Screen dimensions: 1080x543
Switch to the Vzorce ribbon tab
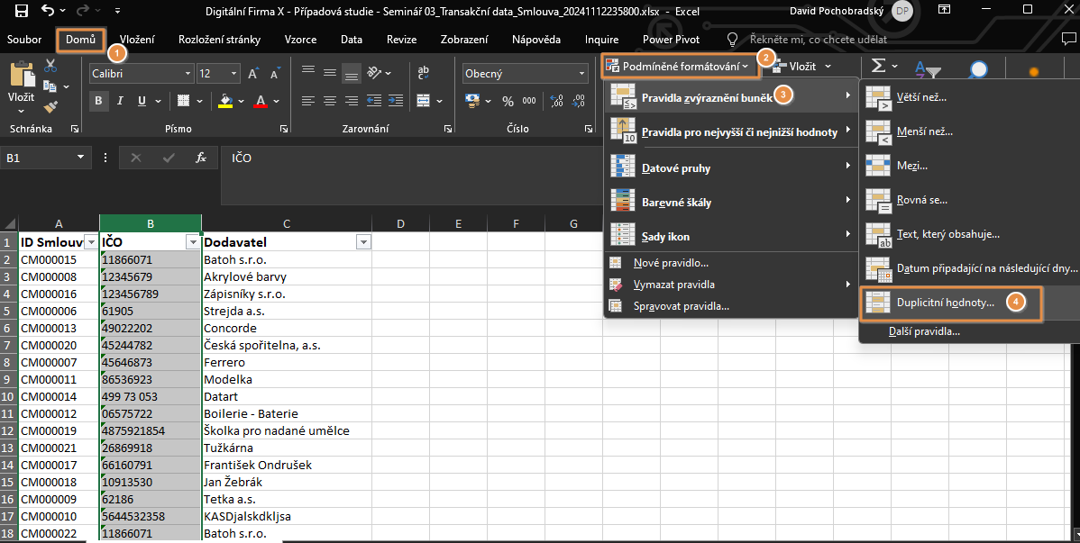(x=300, y=39)
